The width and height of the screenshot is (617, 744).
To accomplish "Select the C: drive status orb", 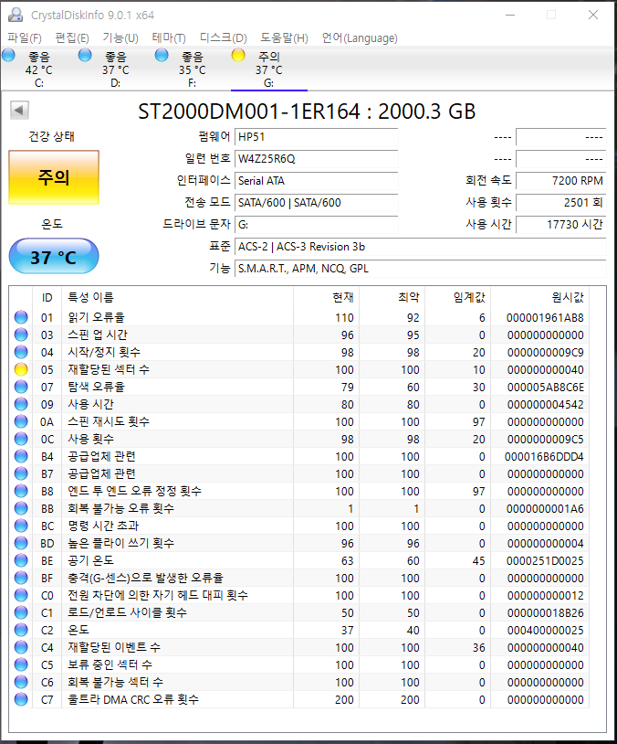I will (x=8, y=55).
